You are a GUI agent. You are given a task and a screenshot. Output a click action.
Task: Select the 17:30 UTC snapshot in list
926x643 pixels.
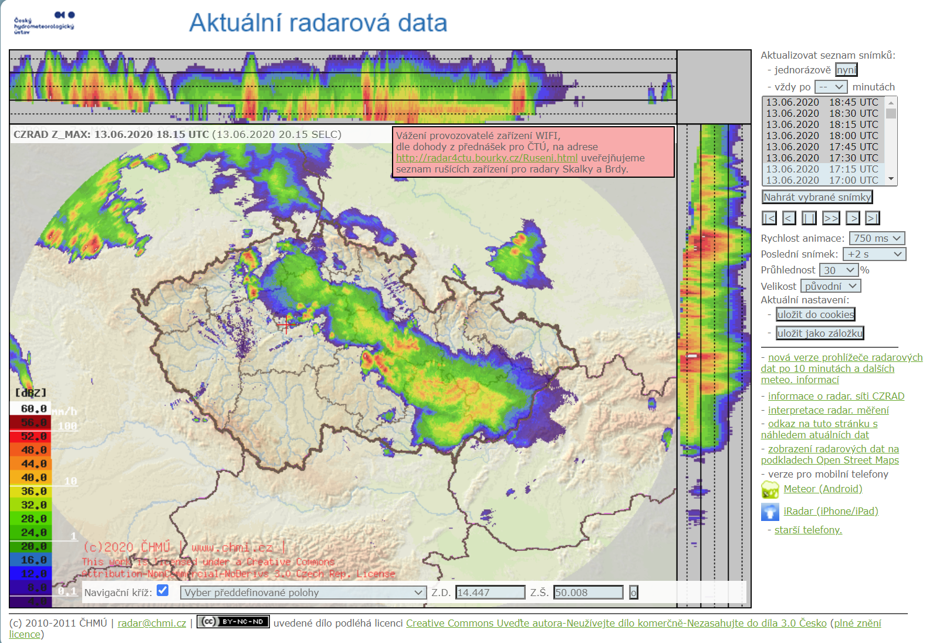coord(822,158)
